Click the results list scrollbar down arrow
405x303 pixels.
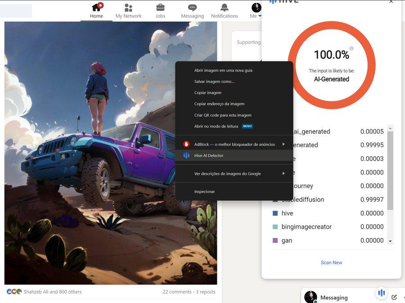point(390,241)
